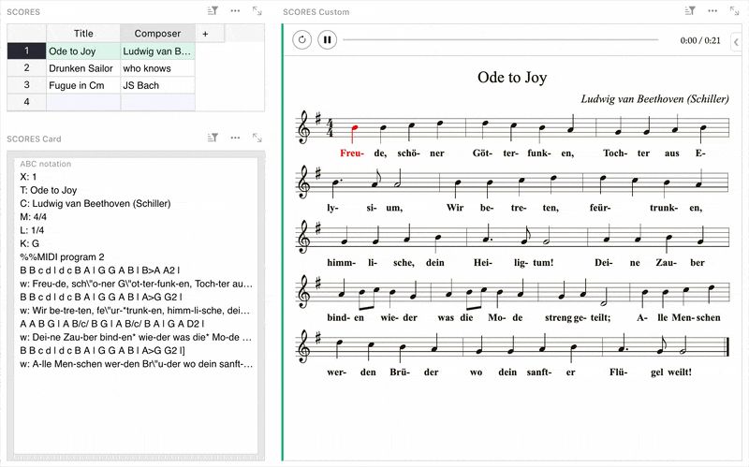
Task: Open the SCORES Custom sort and filter icon
Action: (690, 10)
